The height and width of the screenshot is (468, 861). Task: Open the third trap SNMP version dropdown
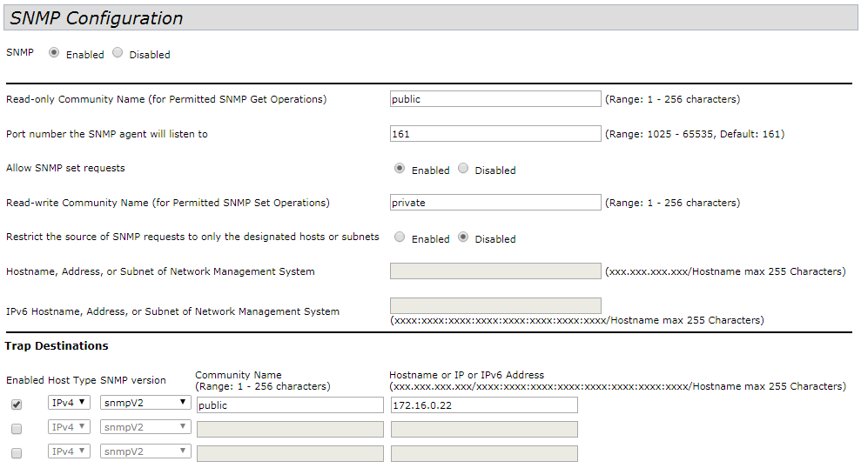(145, 451)
